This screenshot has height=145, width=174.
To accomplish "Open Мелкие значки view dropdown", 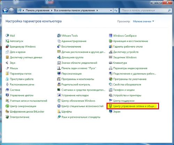I will pyautogui.click(x=143, y=21).
